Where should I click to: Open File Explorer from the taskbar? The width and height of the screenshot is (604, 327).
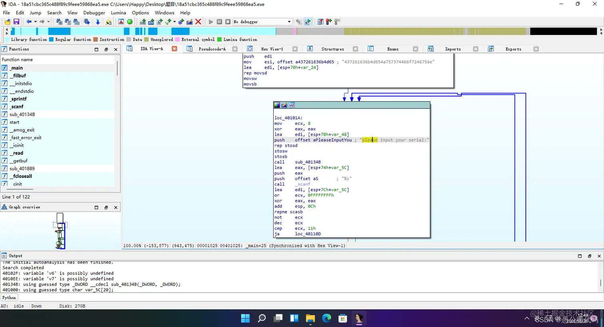310,318
